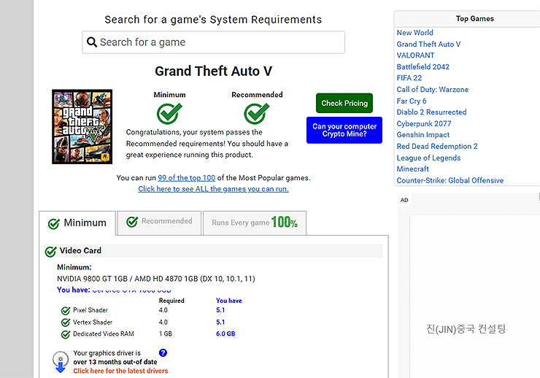Click the search magnifier icon
540x378 pixels.
[x=92, y=42]
